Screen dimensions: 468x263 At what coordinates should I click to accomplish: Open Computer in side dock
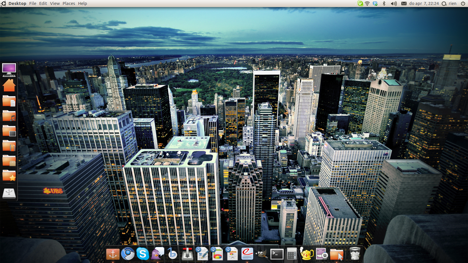[9, 70]
